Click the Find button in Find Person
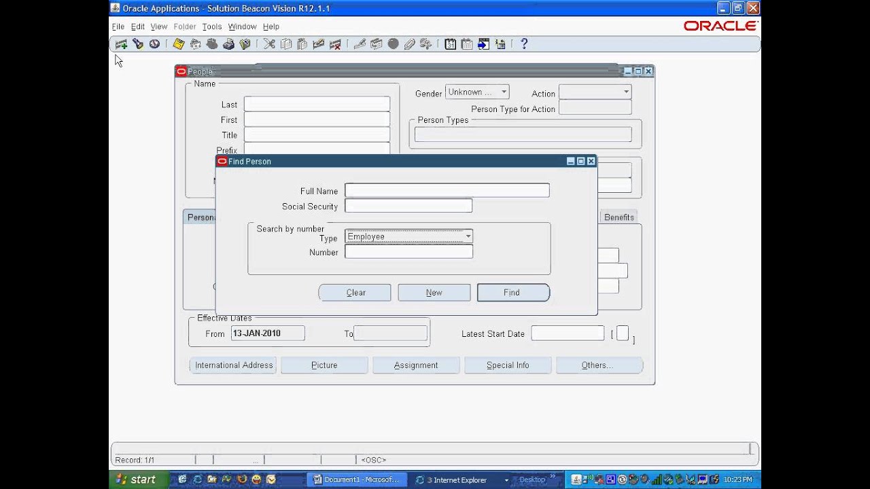This screenshot has height=489, width=870. (x=513, y=293)
